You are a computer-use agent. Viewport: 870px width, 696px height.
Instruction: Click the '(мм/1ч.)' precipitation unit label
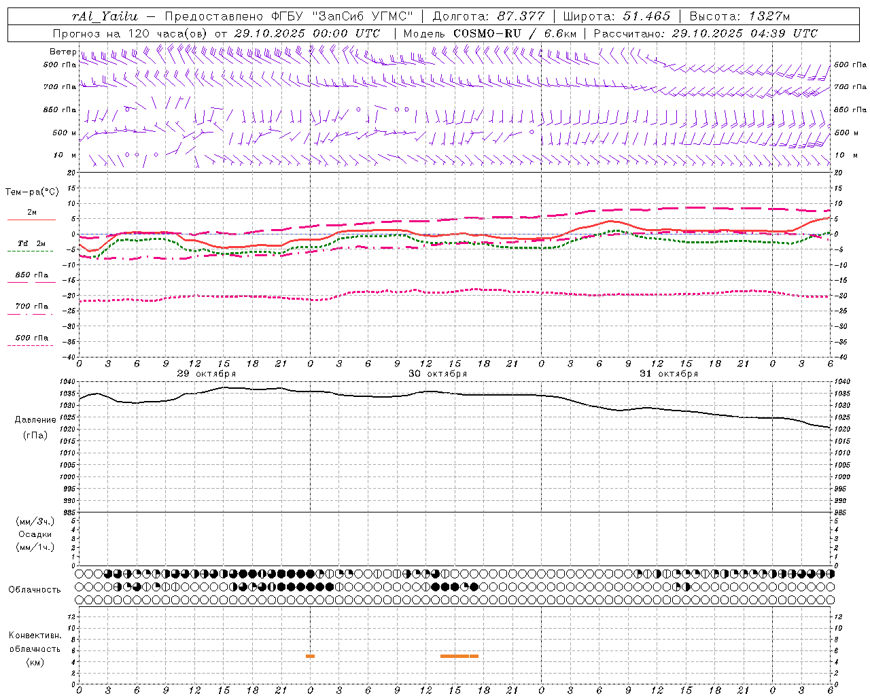[x=35, y=547]
